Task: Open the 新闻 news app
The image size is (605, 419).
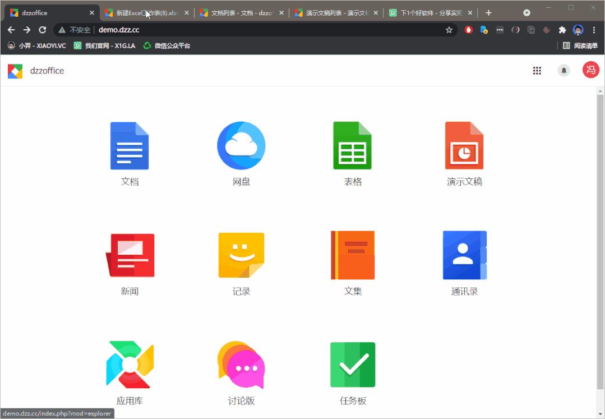Action: (x=130, y=255)
